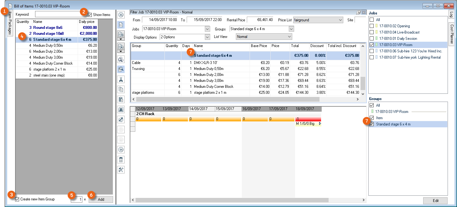The height and width of the screenshot is (207, 457).
Task: Switch to the Cost Planner tab
Action: click(452, 34)
